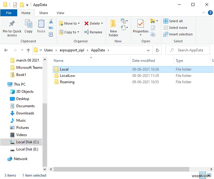
Task: Switch to details view icon in status bar
Action: pyautogui.click(x=203, y=175)
